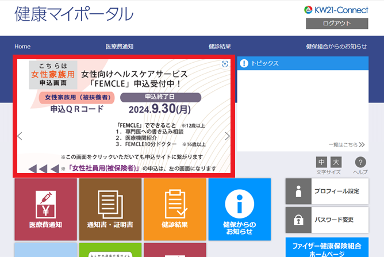384x257 pixels.
Task: Open the 一覧はこちら link
Action: coord(347,145)
